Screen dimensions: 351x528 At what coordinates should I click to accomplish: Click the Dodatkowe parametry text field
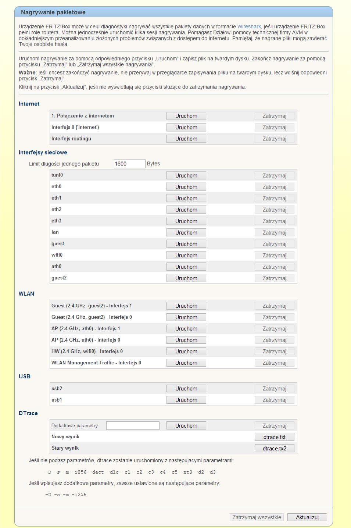click(133, 425)
